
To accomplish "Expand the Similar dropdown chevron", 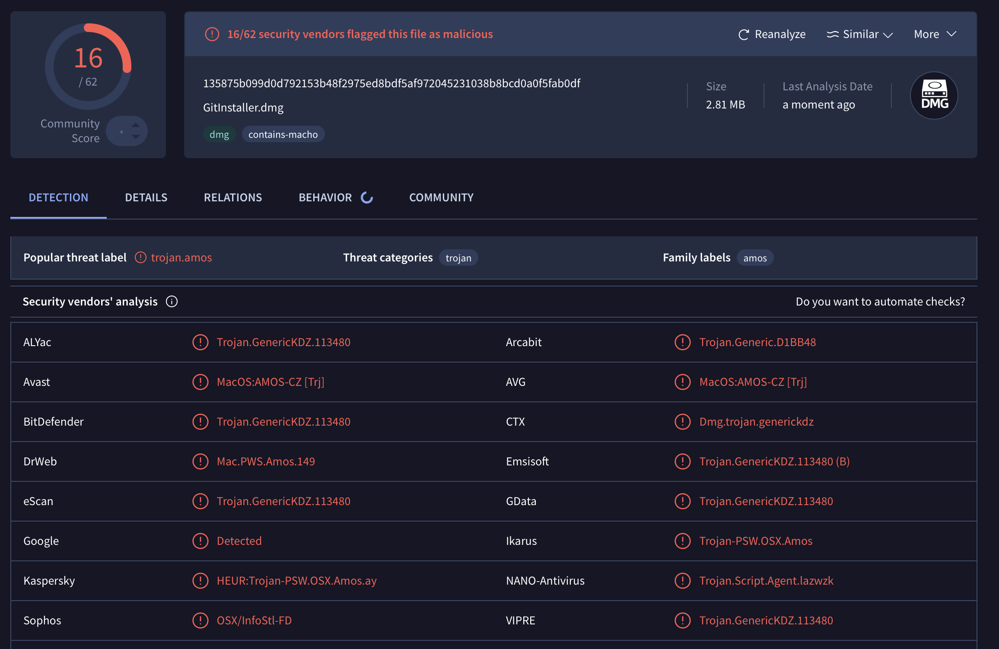I will click(x=888, y=35).
